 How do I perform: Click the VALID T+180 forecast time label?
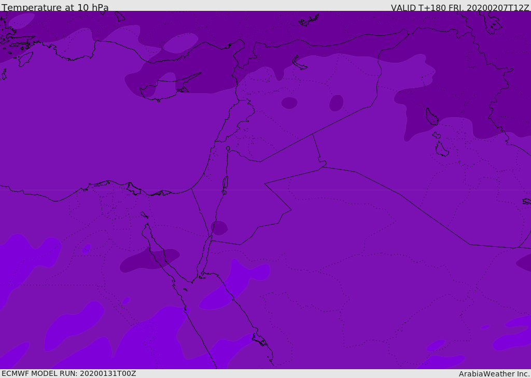point(460,8)
